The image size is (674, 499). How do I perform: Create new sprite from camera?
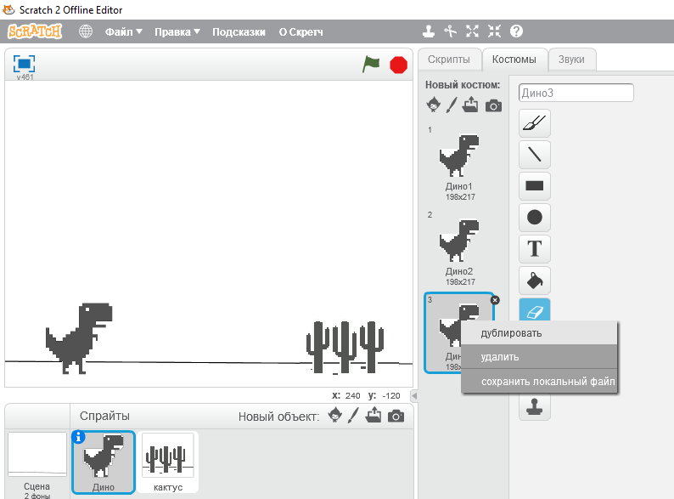(x=396, y=417)
